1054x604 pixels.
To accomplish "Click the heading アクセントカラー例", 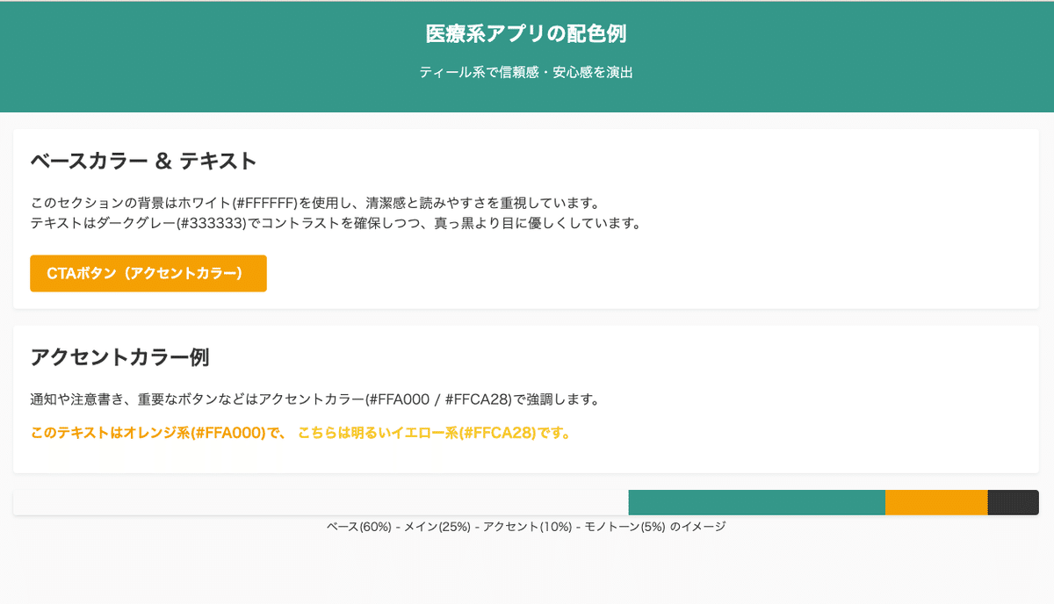I will tap(119, 357).
